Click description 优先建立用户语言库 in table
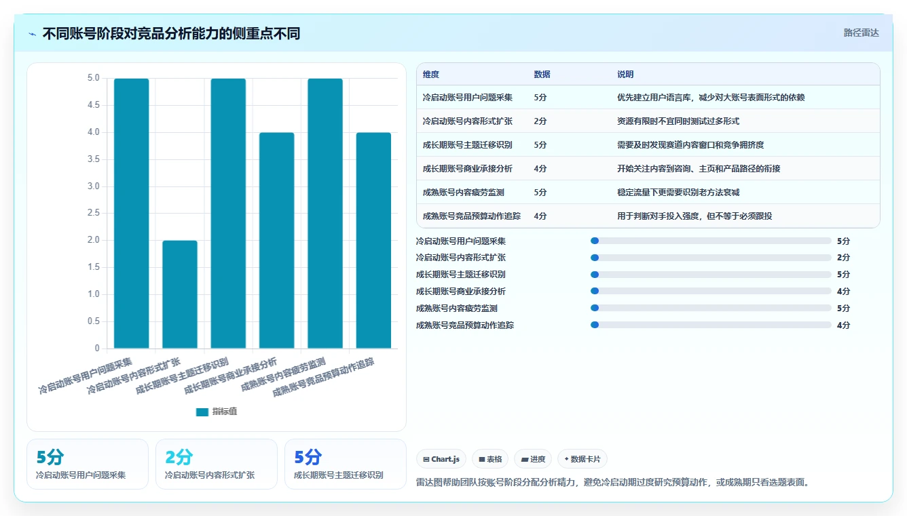Image resolution: width=907 pixels, height=516 pixels. [x=711, y=98]
